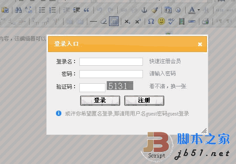Click the 登录 button

click(x=100, y=101)
